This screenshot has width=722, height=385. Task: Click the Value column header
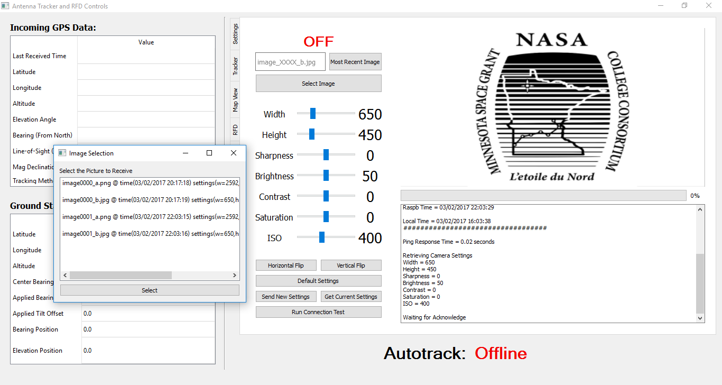[146, 42]
